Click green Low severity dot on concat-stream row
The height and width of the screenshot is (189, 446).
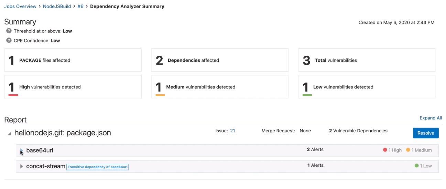pyautogui.click(x=417, y=166)
